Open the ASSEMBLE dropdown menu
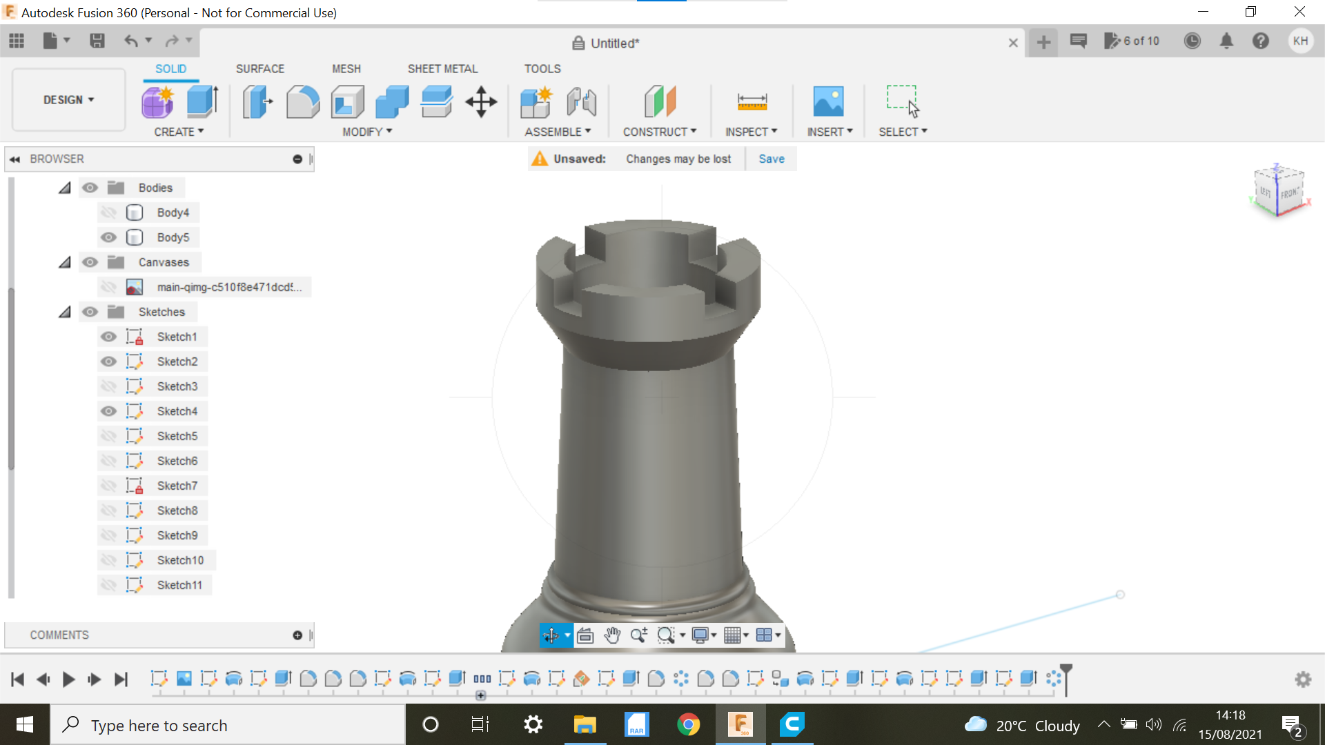The image size is (1325, 745). [x=558, y=132]
